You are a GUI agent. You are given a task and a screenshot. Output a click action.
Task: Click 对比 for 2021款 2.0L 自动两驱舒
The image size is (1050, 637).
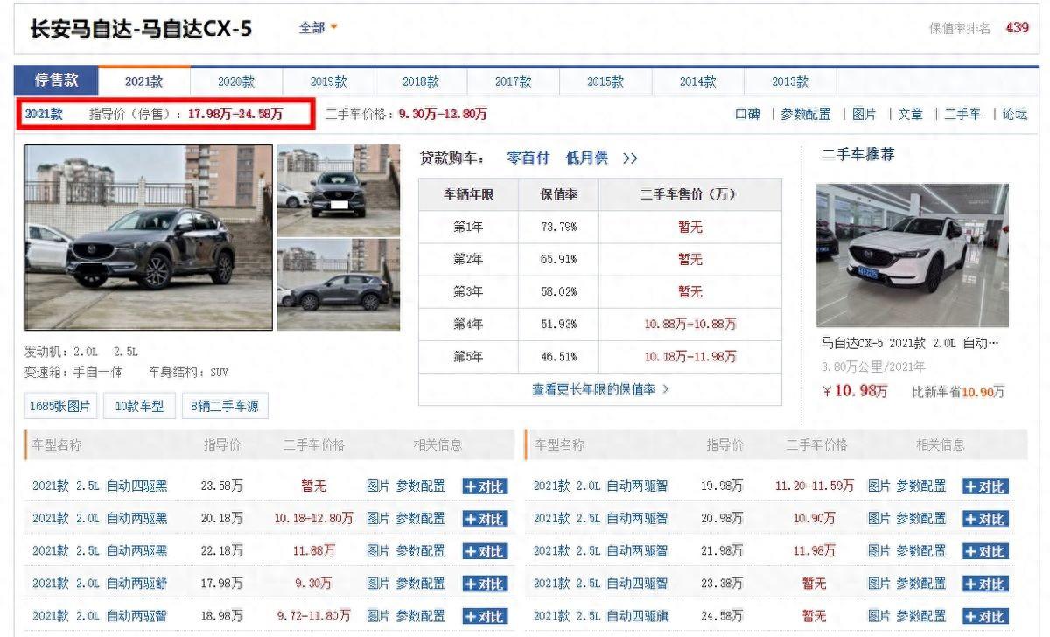pyautogui.click(x=484, y=584)
